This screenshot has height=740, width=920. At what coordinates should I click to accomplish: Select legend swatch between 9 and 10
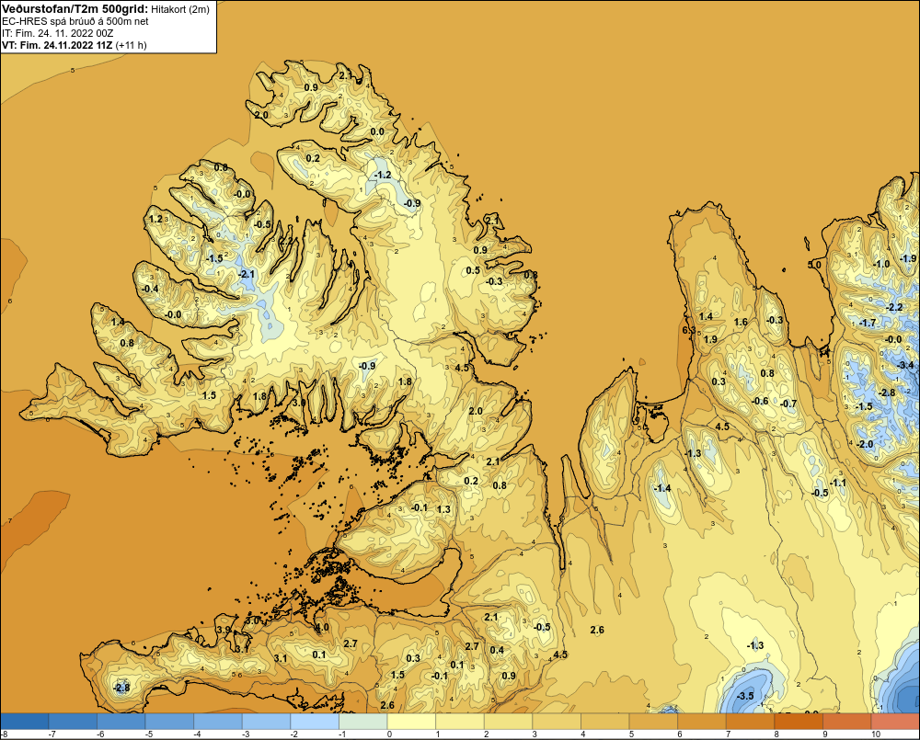click(847, 722)
